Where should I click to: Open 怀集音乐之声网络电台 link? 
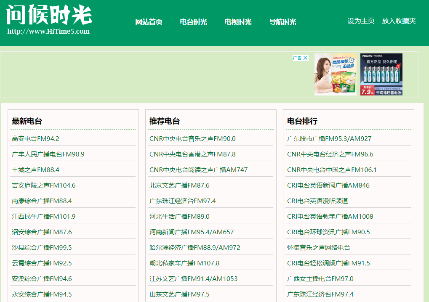click(318, 248)
